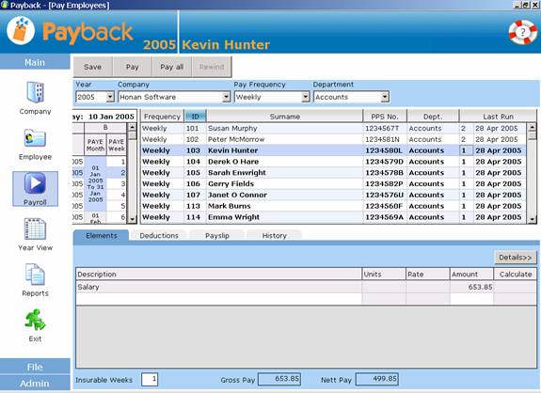Open the File sidebar section
Viewport: 541px width, 393px height.
pyautogui.click(x=35, y=367)
